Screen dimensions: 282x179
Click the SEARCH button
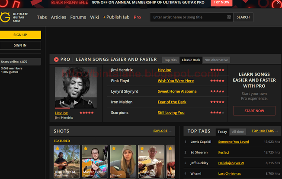243,17
